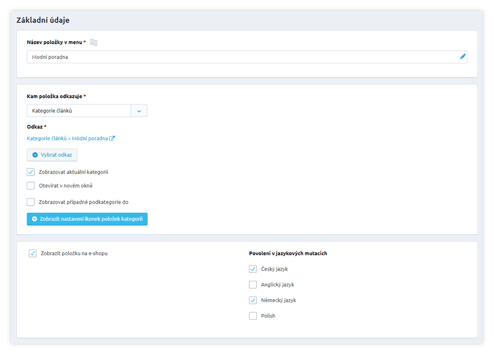This screenshot has width=494, height=355.
Task: Click the pencil edit icon in the name field
Action: [x=463, y=57]
